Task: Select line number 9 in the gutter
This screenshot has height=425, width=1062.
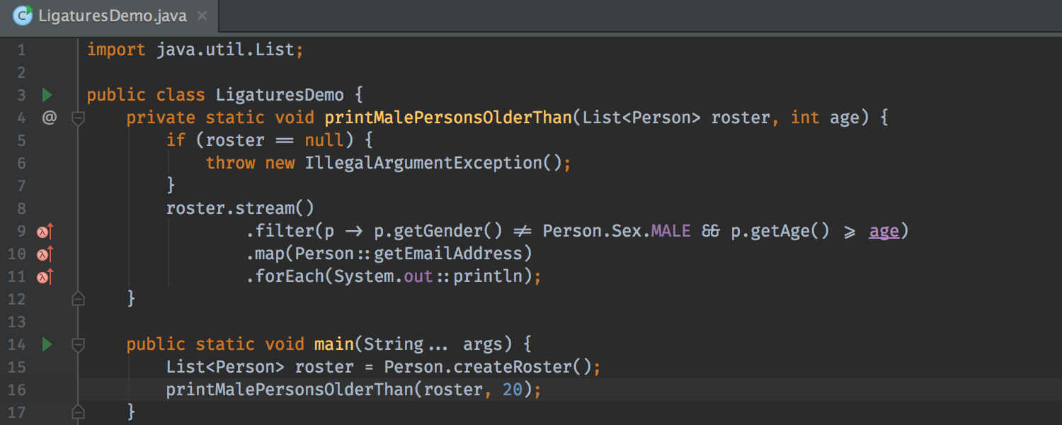Action: [x=21, y=230]
